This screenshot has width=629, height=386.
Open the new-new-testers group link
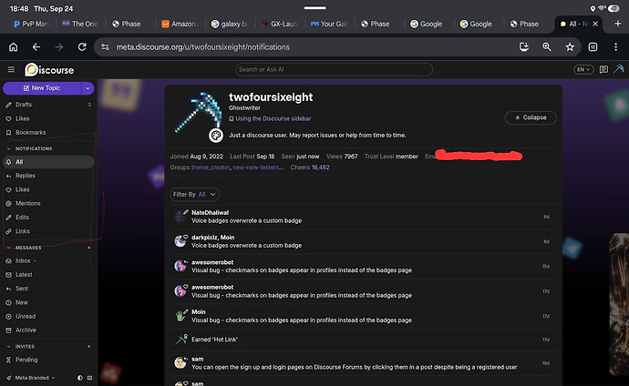click(258, 168)
